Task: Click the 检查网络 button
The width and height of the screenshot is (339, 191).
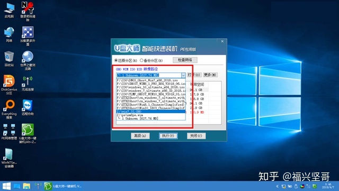Action: tap(185, 60)
